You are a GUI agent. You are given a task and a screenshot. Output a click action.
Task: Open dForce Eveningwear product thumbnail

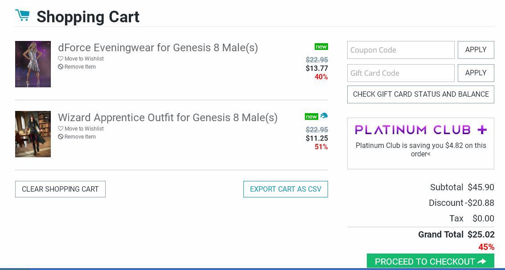pyautogui.click(x=33, y=64)
